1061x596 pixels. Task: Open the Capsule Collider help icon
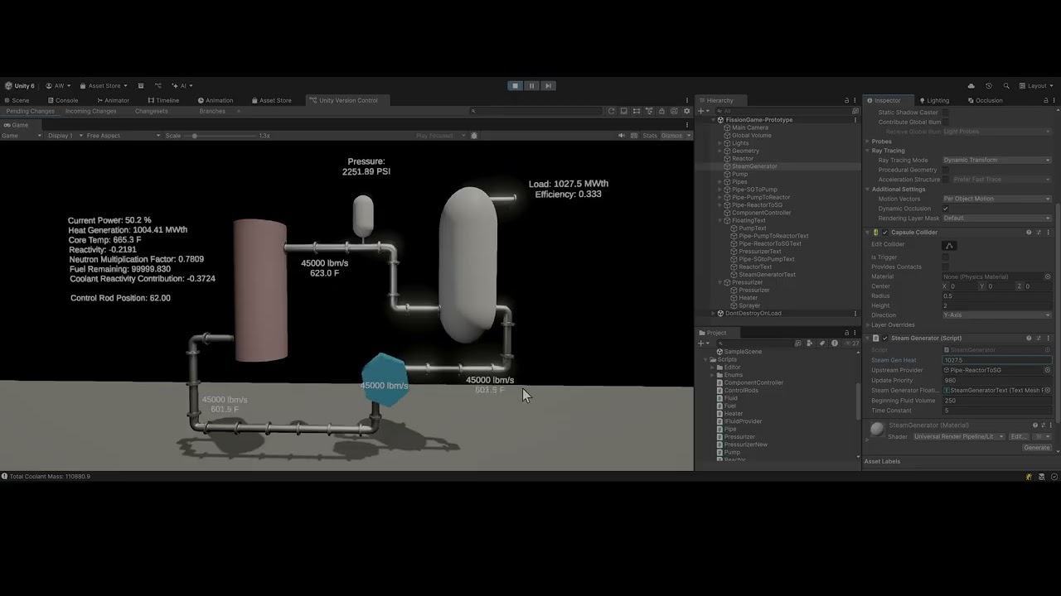1029,233
